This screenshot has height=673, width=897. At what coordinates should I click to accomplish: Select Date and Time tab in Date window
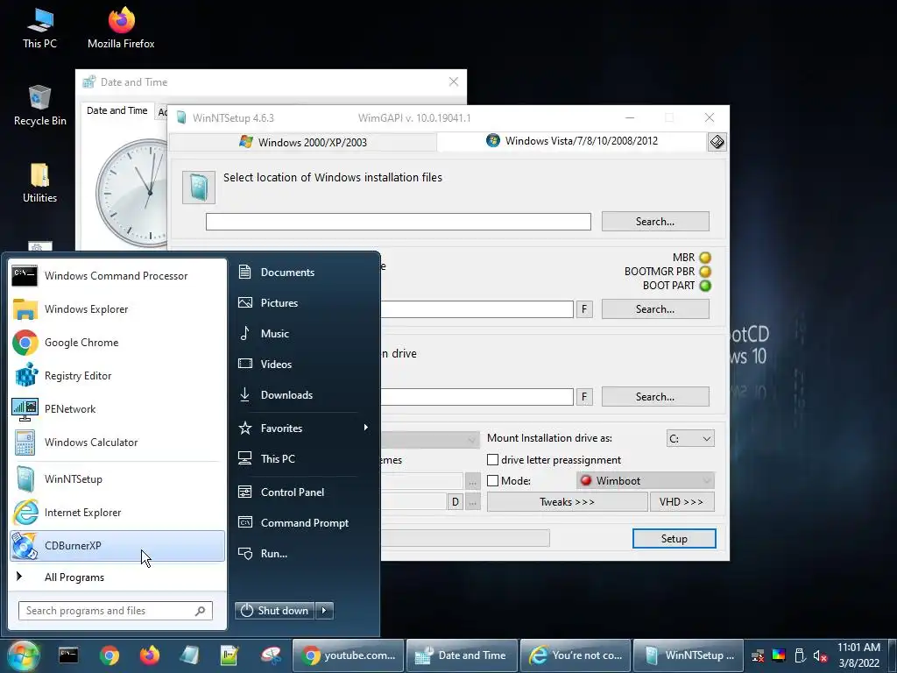[x=117, y=110]
